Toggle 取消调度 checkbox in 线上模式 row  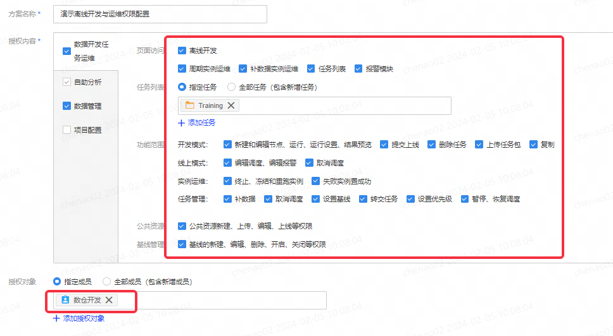[309, 163]
